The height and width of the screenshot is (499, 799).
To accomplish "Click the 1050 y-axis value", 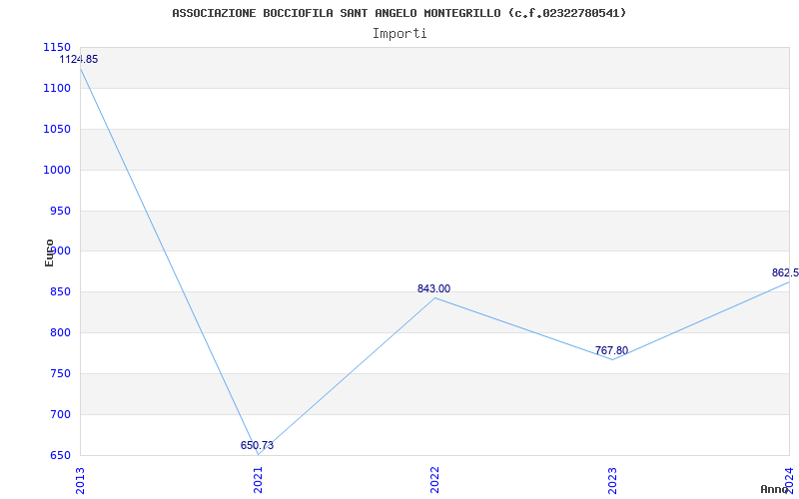I will [x=57, y=129].
